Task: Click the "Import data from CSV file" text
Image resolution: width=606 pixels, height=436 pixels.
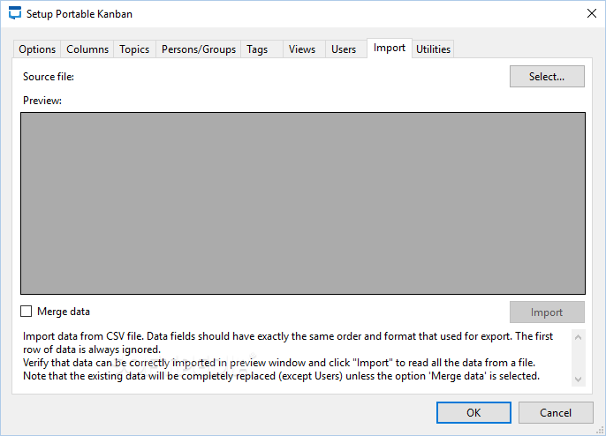Action: 83,336
